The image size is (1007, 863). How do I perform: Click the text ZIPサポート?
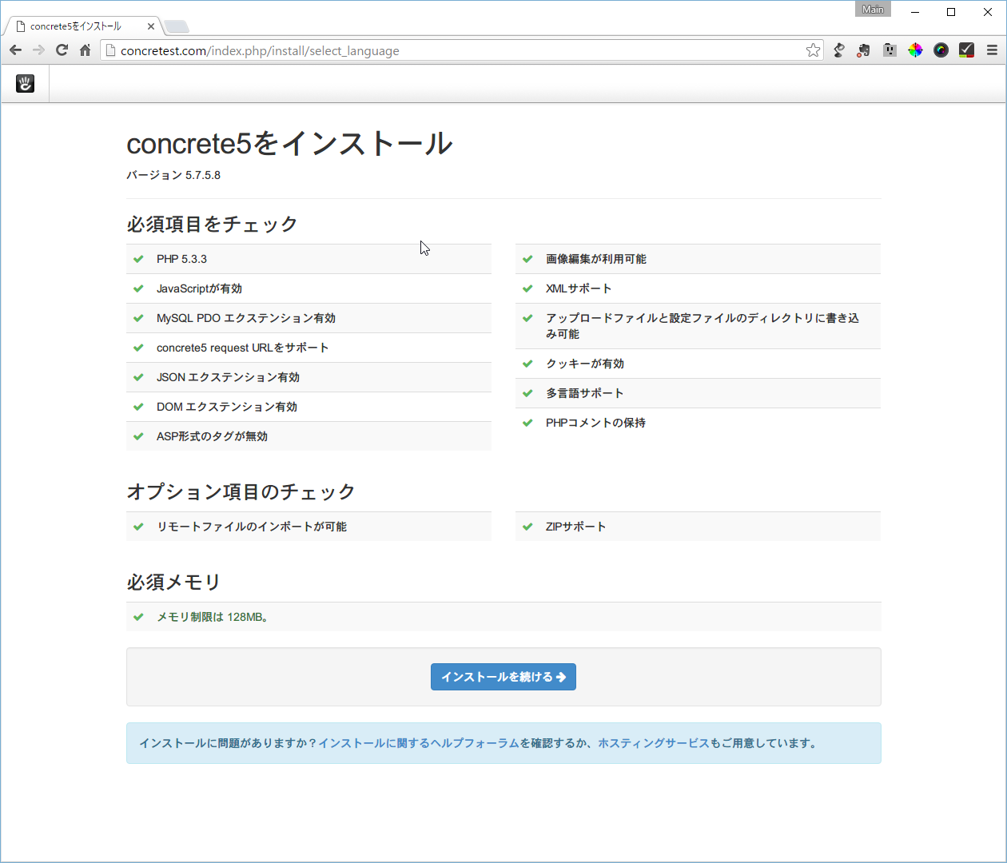coord(576,527)
